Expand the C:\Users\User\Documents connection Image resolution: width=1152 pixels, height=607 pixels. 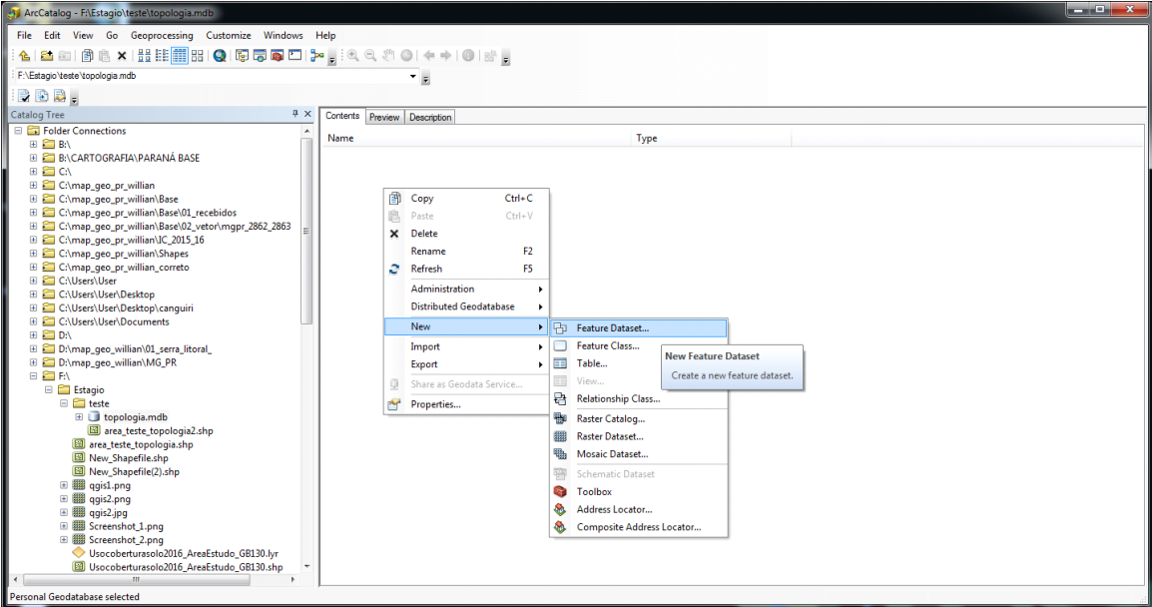pos(33,321)
